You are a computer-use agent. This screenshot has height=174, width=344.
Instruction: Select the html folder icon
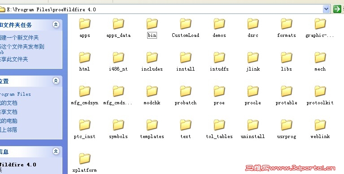tap(85, 58)
